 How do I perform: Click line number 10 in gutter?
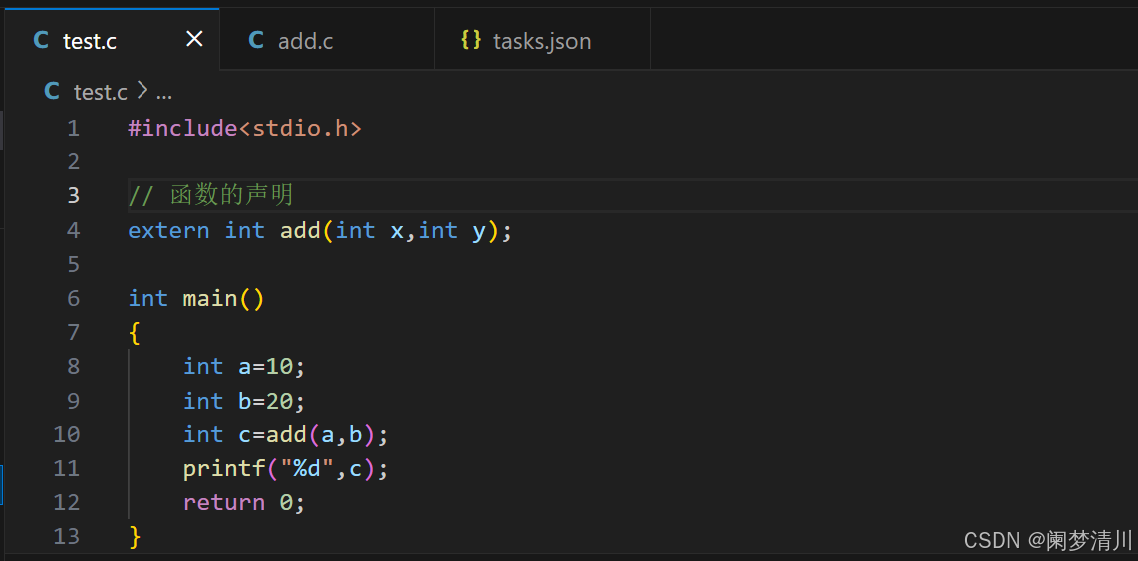[x=67, y=434]
